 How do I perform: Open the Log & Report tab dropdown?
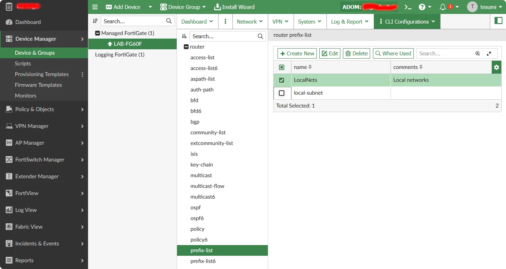click(350, 21)
